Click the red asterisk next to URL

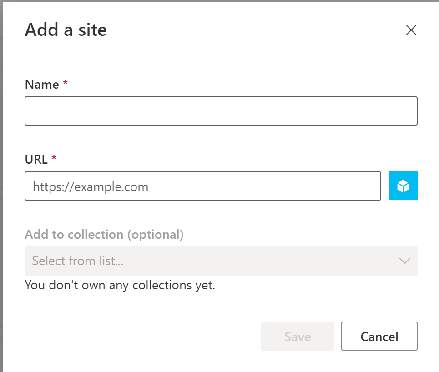click(x=54, y=158)
